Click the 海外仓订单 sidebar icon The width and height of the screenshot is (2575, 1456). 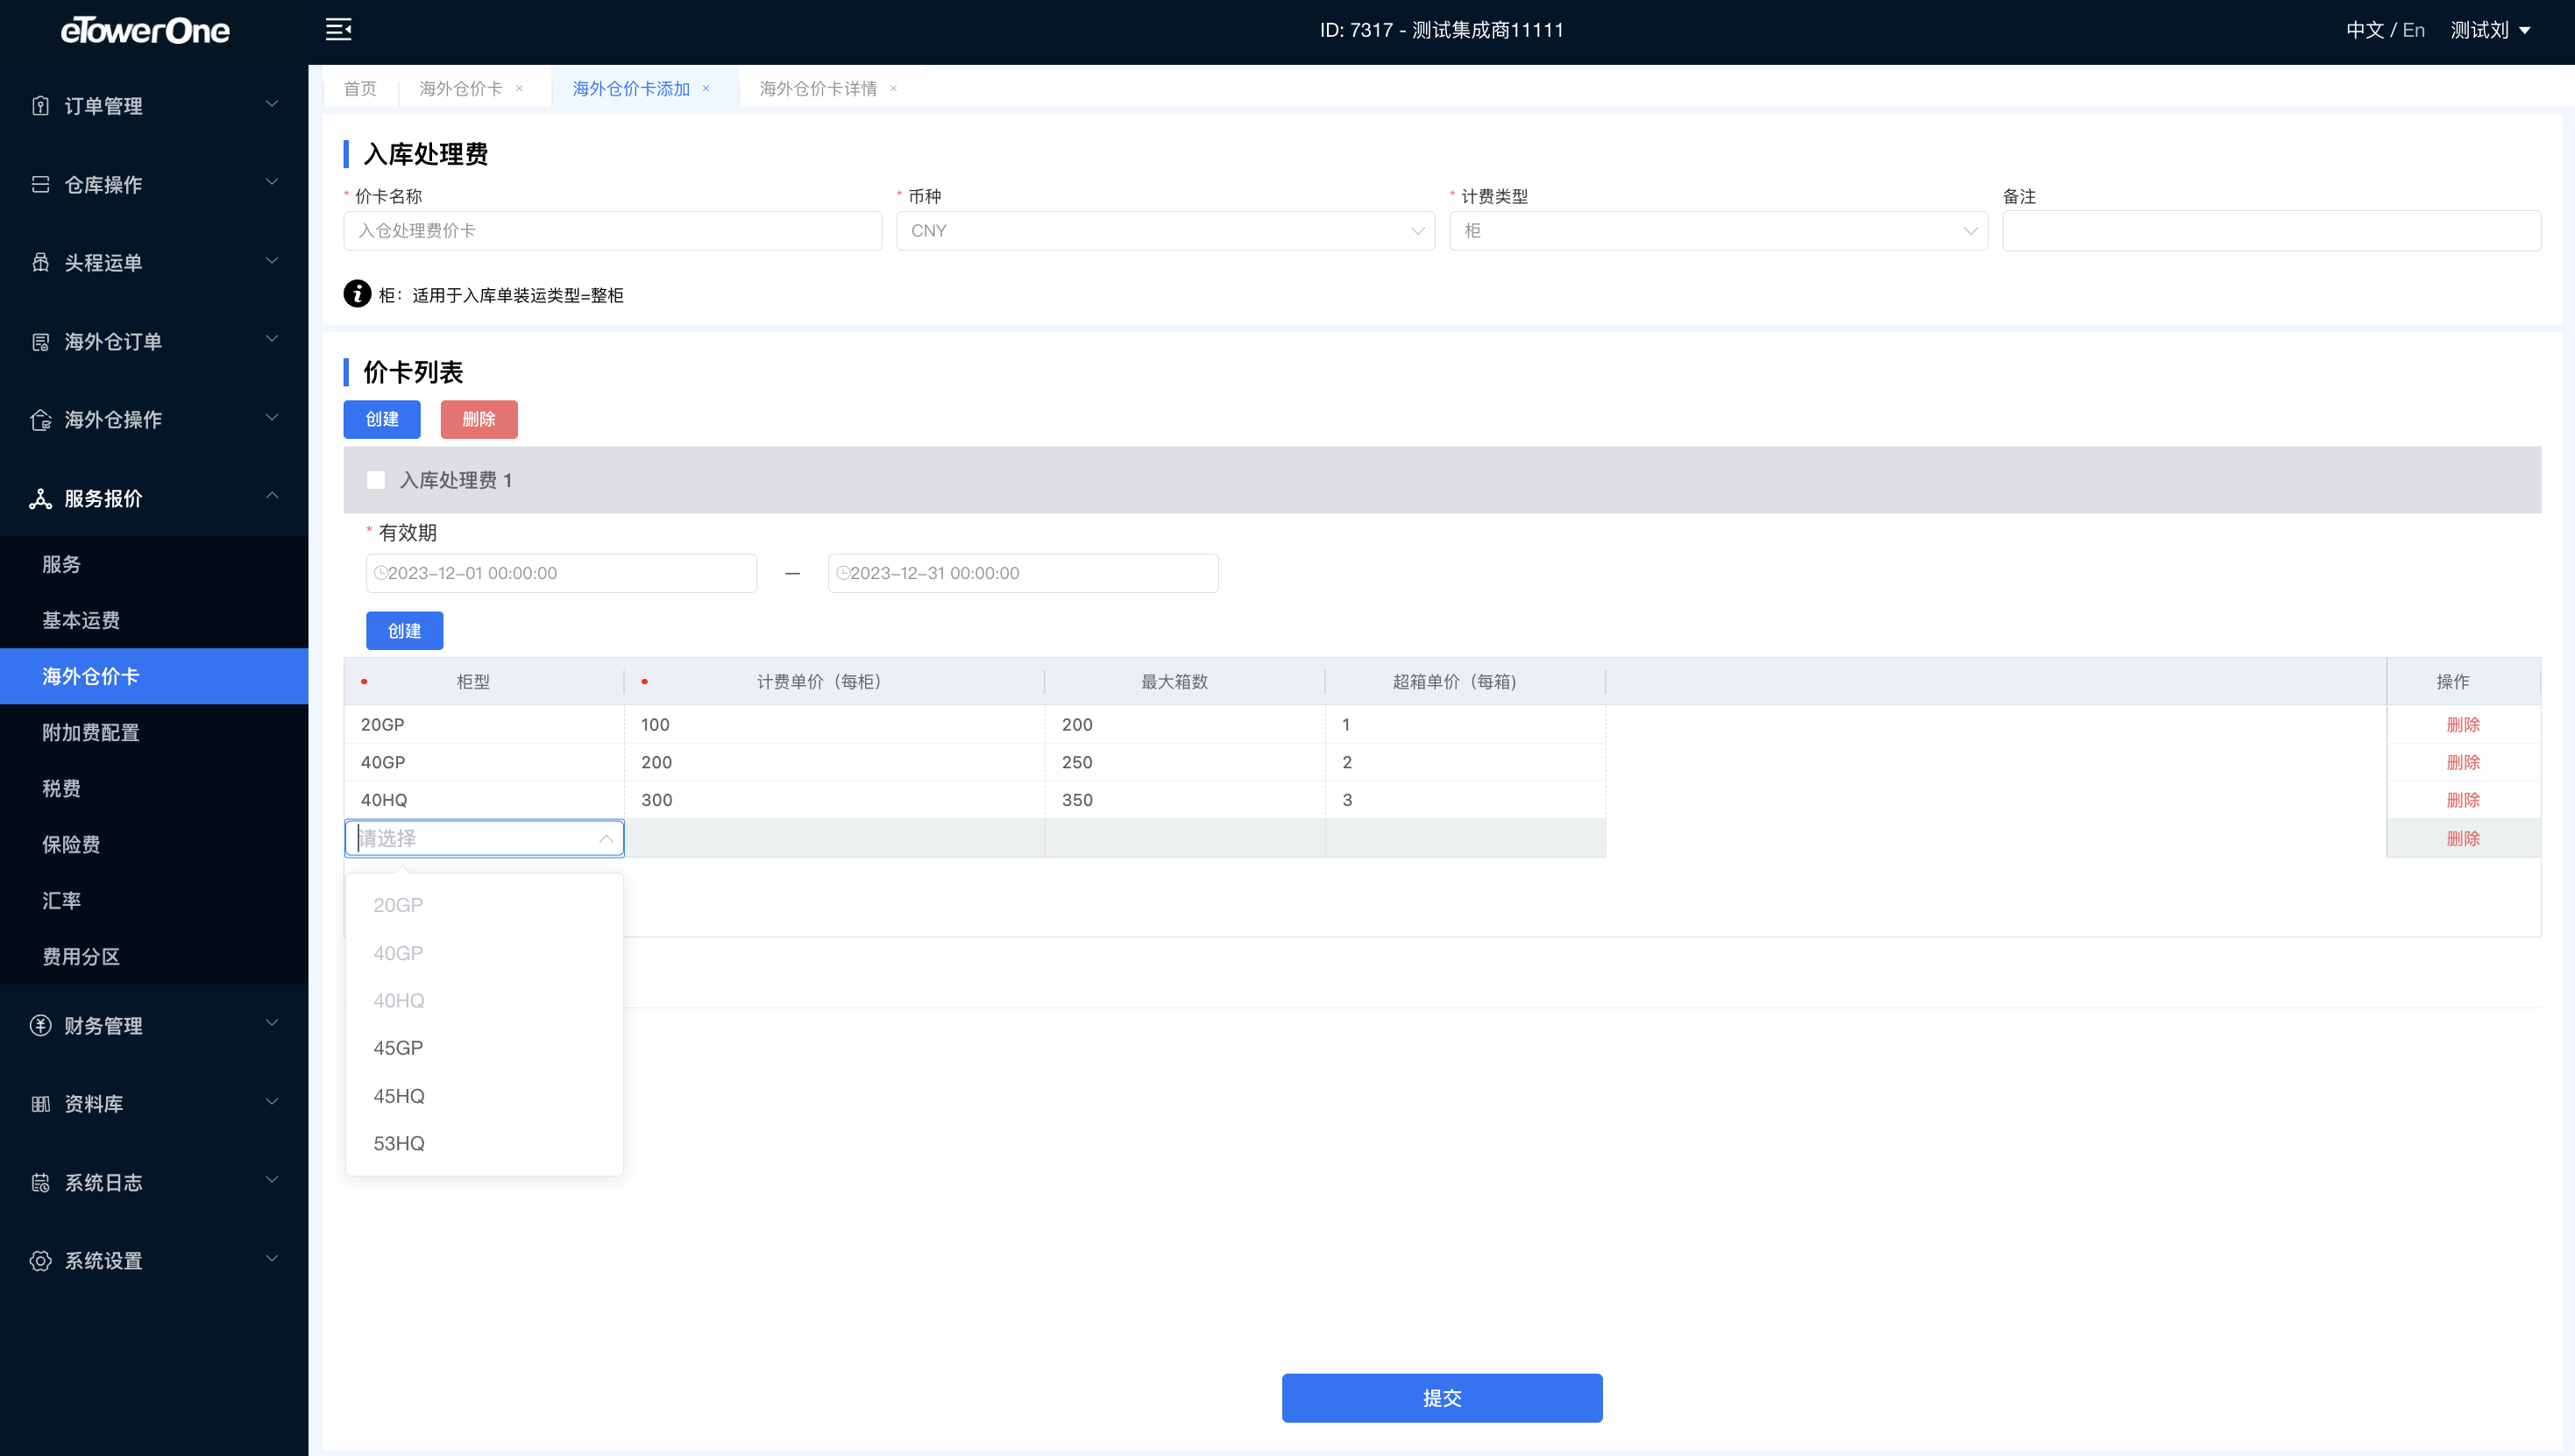(x=40, y=342)
